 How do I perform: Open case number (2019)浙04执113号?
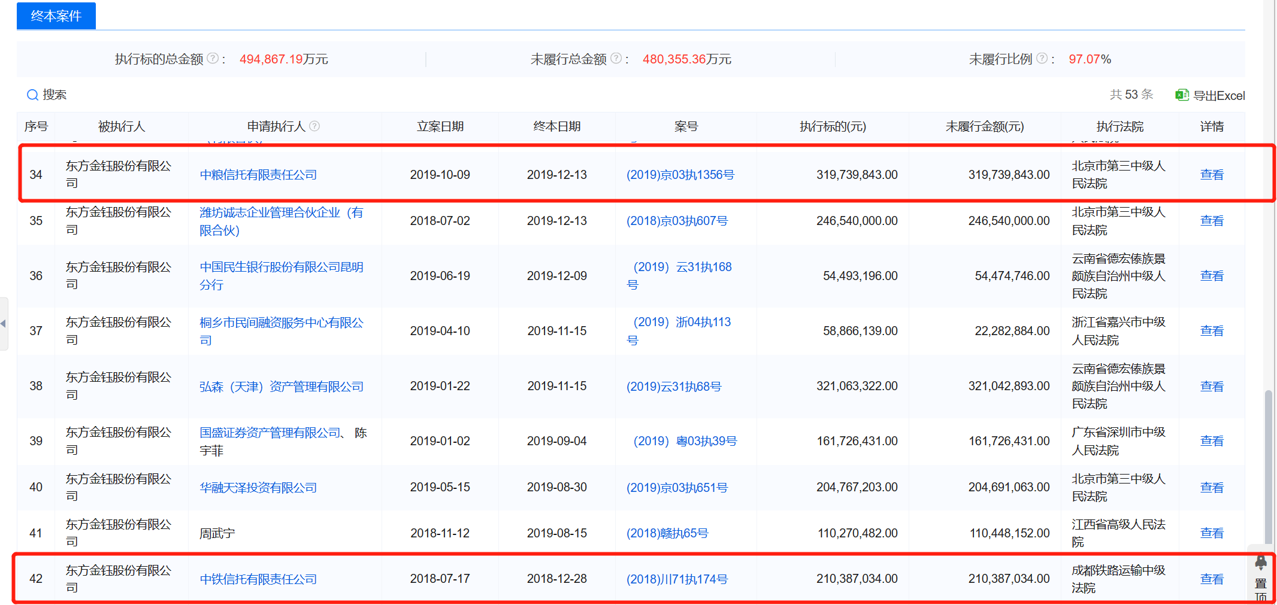(x=679, y=331)
